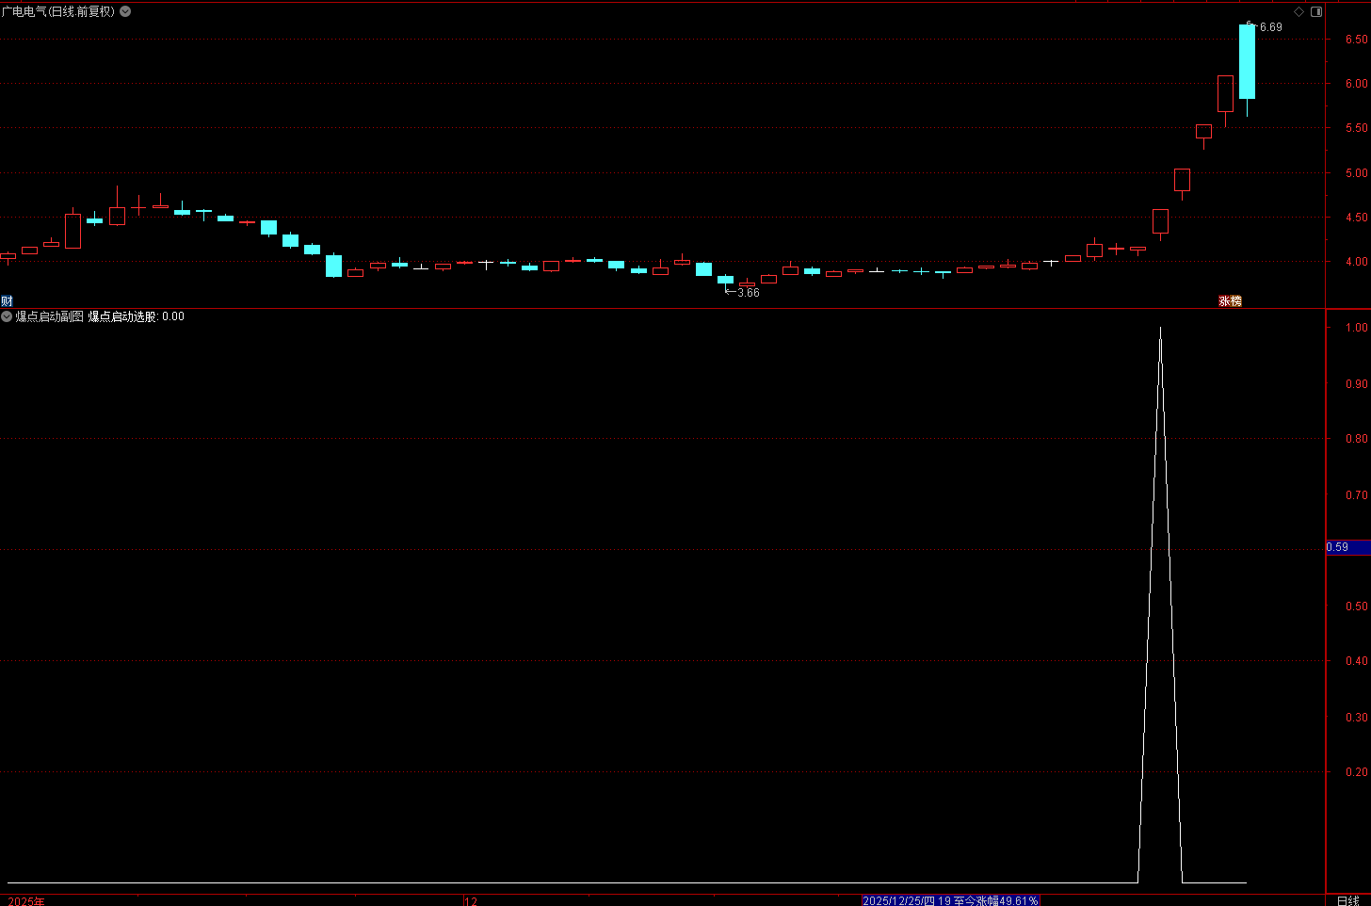Click the 5.00 price axis label
This screenshot has height=906, width=1371.
tap(1356, 173)
